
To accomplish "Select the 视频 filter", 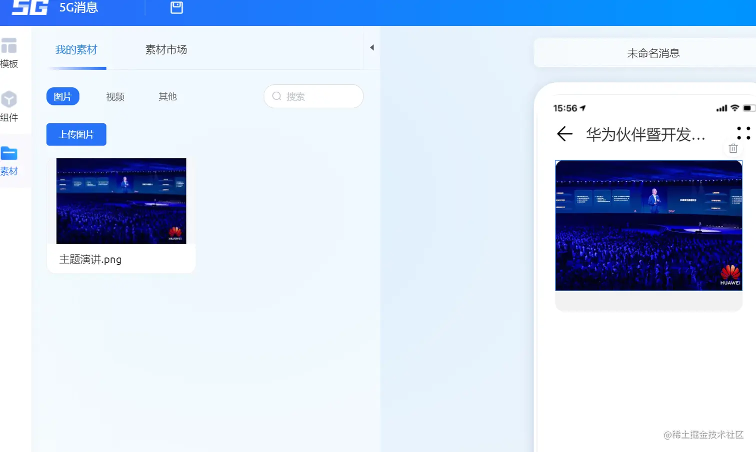I will [115, 96].
